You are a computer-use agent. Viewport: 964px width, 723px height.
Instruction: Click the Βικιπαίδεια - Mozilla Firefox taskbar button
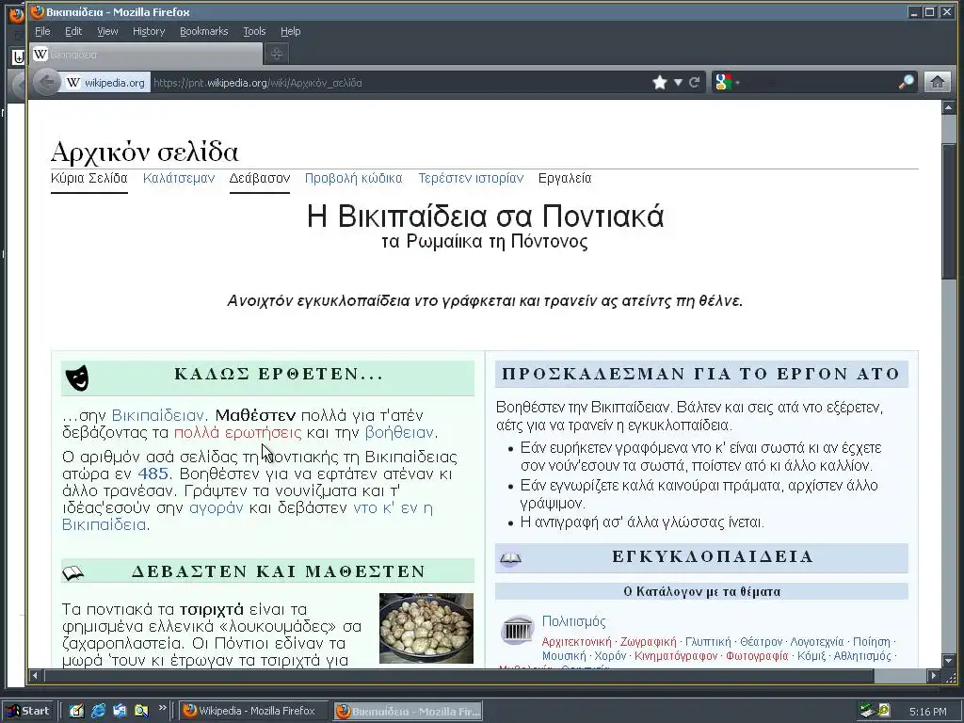click(x=409, y=712)
